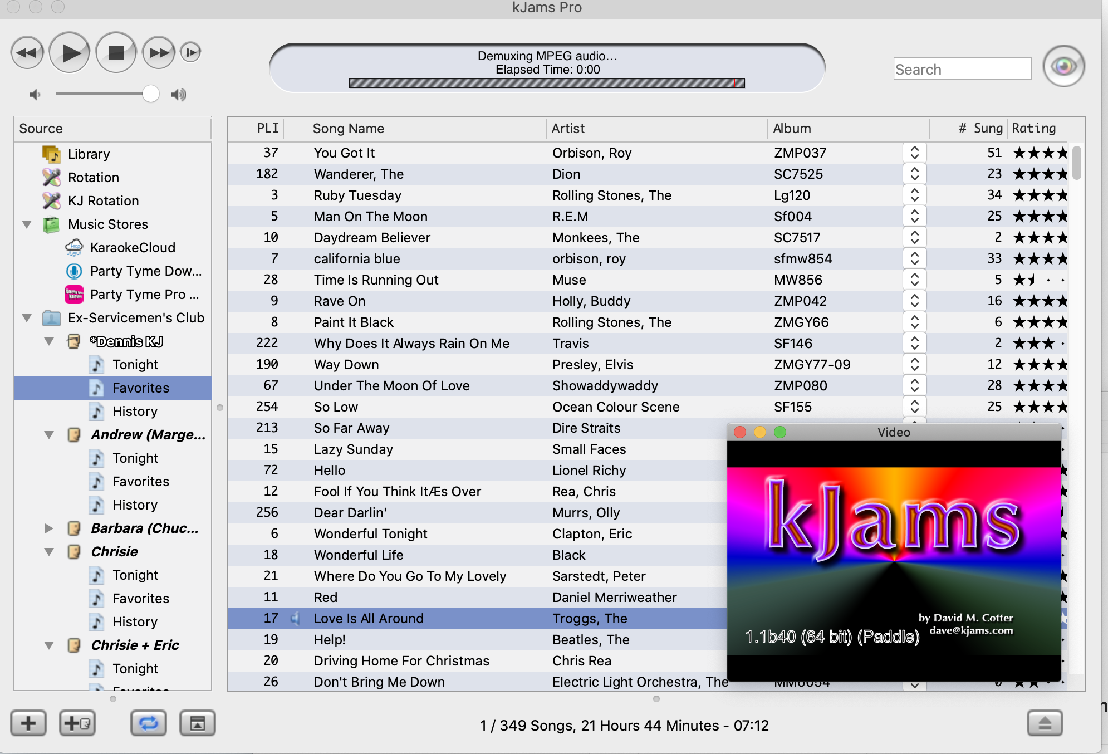1108x754 pixels.
Task: Toggle the blue repeat loop button
Action: pyautogui.click(x=148, y=723)
